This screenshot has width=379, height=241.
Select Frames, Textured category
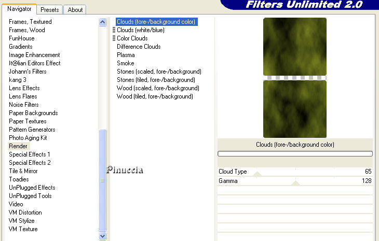(x=30, y=22)
